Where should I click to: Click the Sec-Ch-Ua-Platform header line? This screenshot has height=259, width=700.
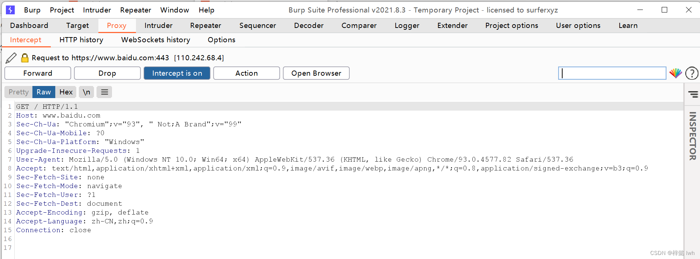(x=80, y=142)
